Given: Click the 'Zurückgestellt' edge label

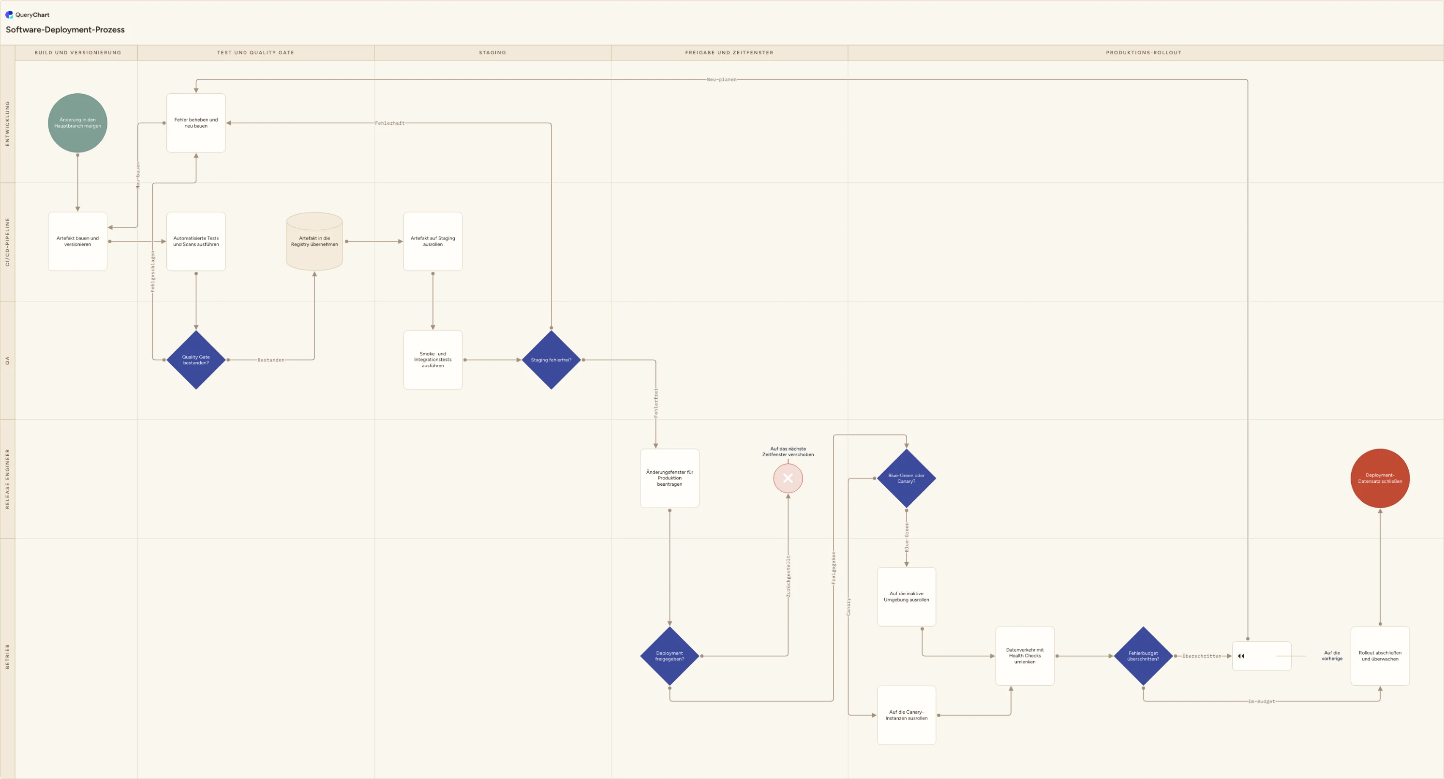Looking at the screenshot, I should [x=788, y=576].
